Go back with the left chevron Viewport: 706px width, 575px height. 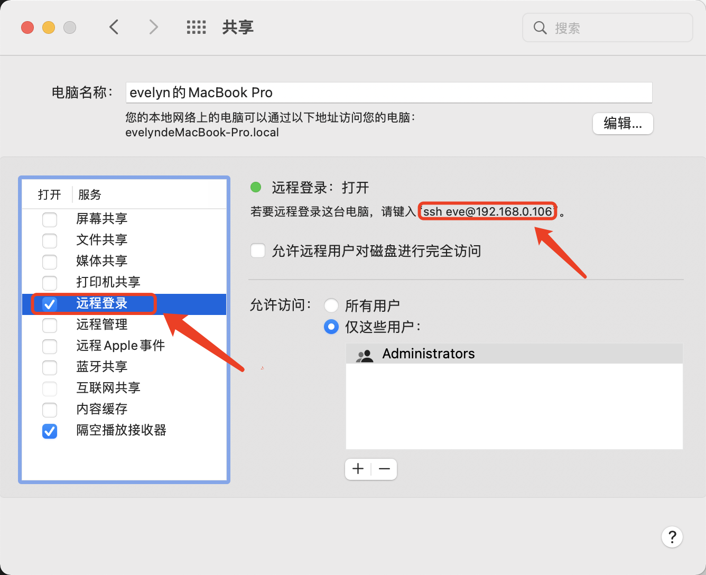(114, 27)
